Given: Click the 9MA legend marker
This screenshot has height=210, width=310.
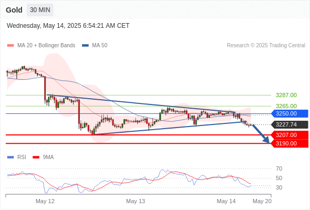Looking at the screenshot, I should tap(36, 157).
